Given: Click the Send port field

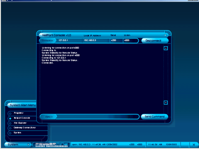Looking at the screenshot, I should (x=116, y=41).
